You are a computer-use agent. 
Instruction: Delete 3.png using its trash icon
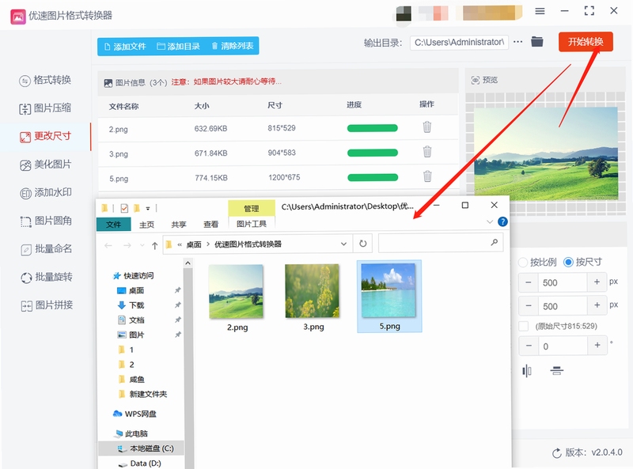pyautogui.click(x=427, y=152)
